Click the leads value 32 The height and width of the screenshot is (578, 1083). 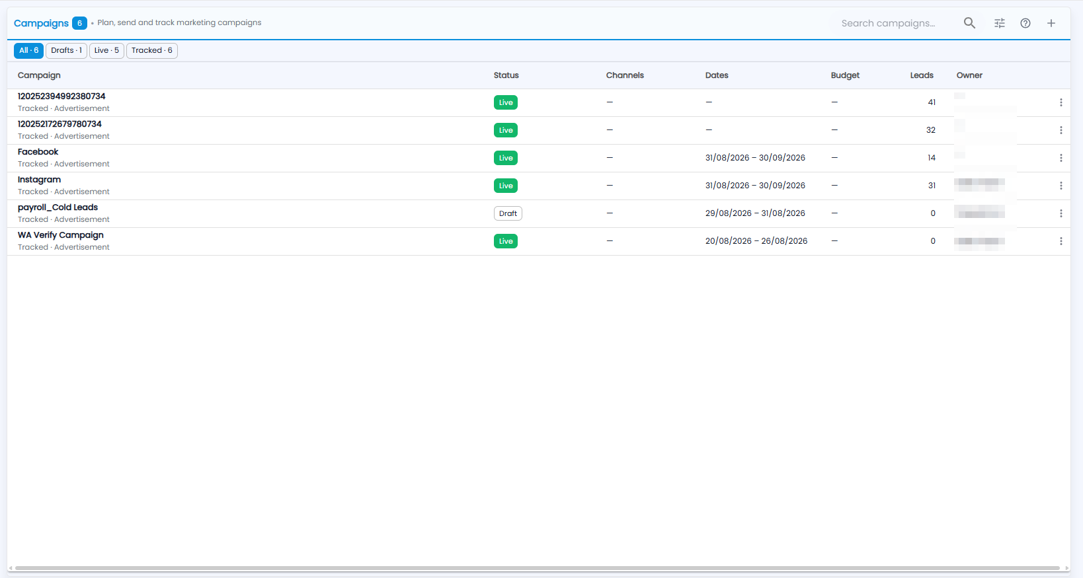pyautogui.click(x=931, y=130)
